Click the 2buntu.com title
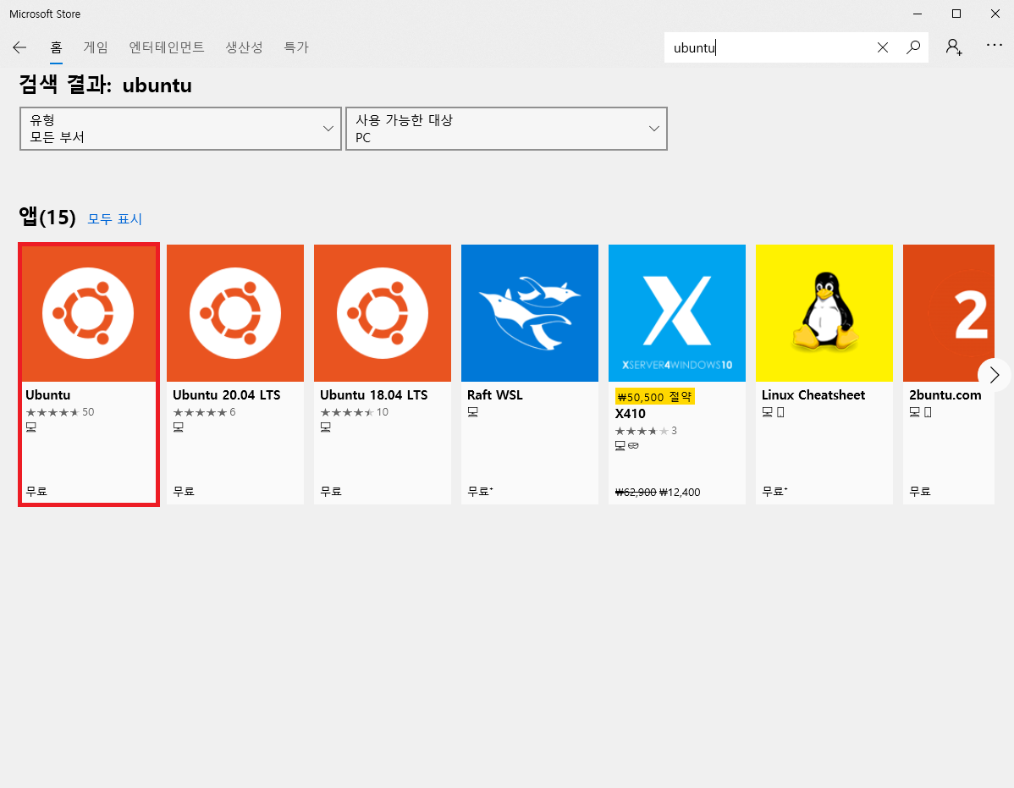The width and height of the screenshot is (1014, 788). click(x=945, y=395)
